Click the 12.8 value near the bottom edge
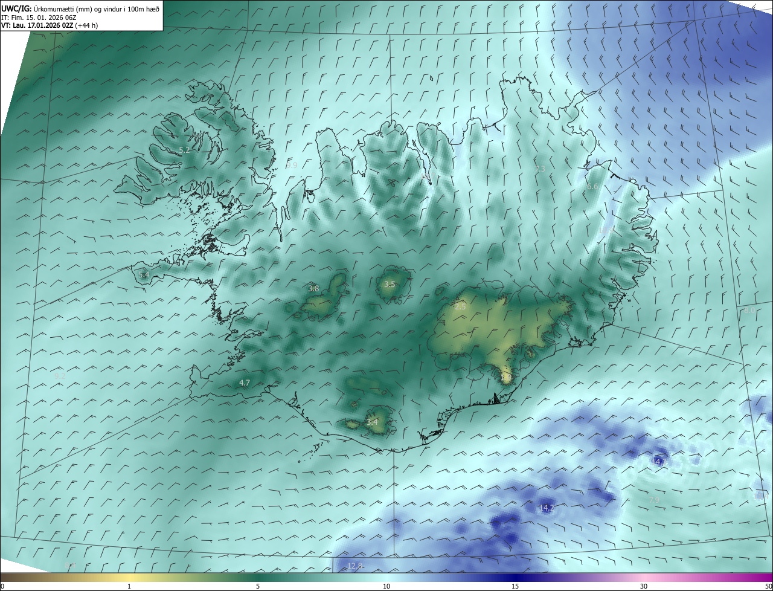773x591 pixels. coord(355,566)
